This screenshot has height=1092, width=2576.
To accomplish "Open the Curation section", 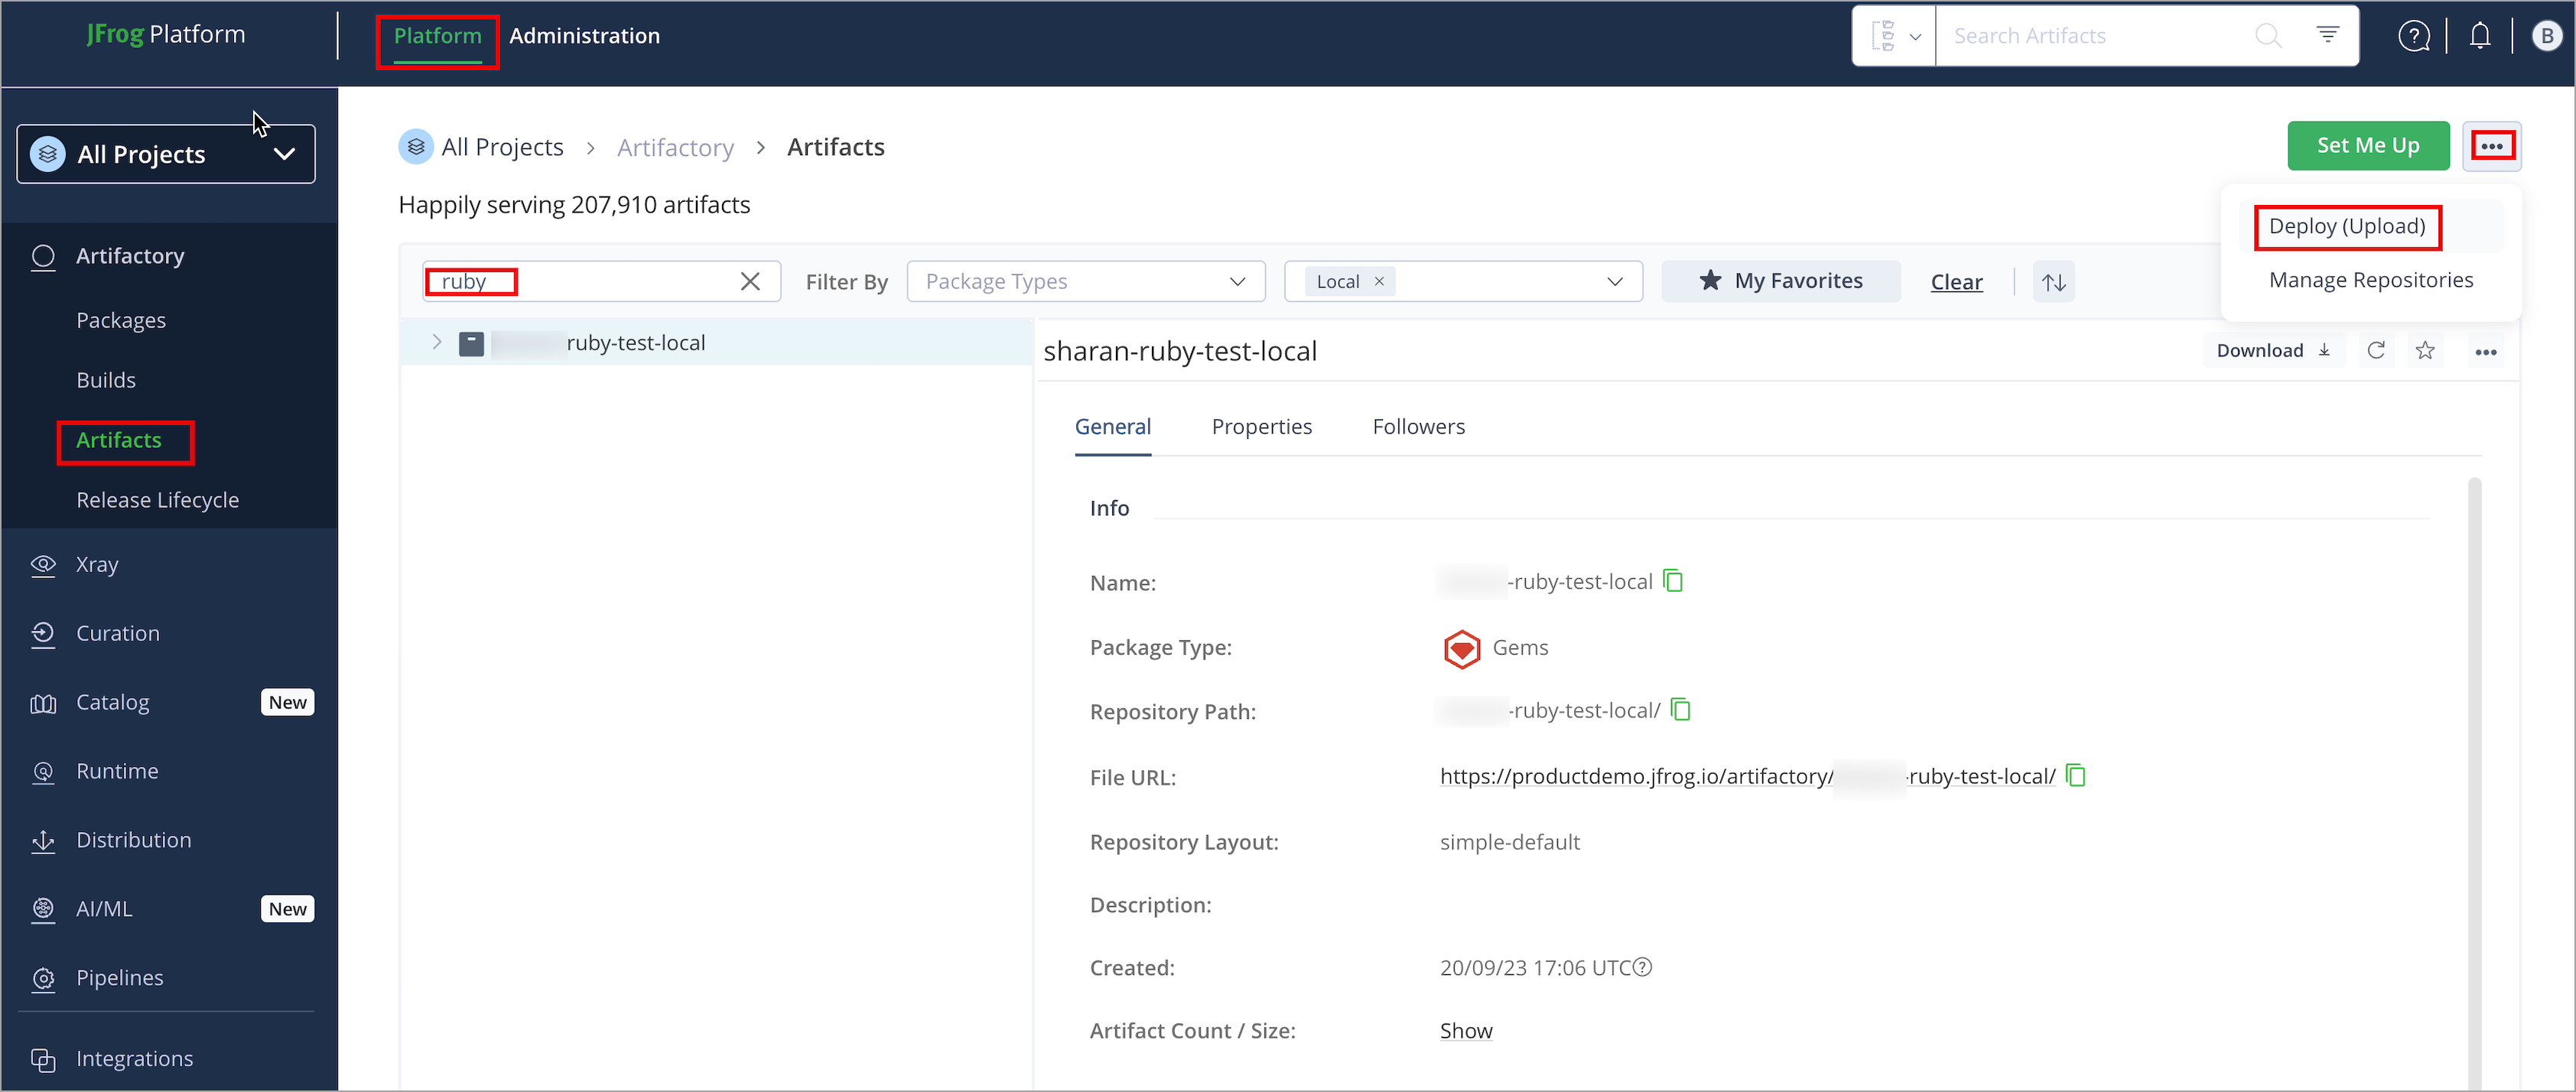I will (x=117, y=632).
